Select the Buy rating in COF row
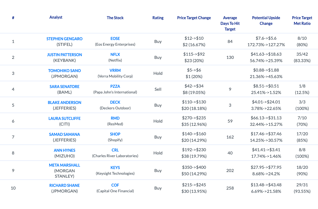This screenshot has height=209, width=318. pos(158,188)
